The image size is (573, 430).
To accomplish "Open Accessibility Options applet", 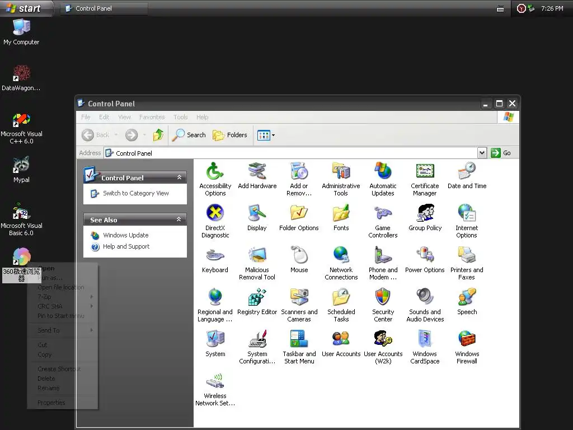I will pos(215,179).
